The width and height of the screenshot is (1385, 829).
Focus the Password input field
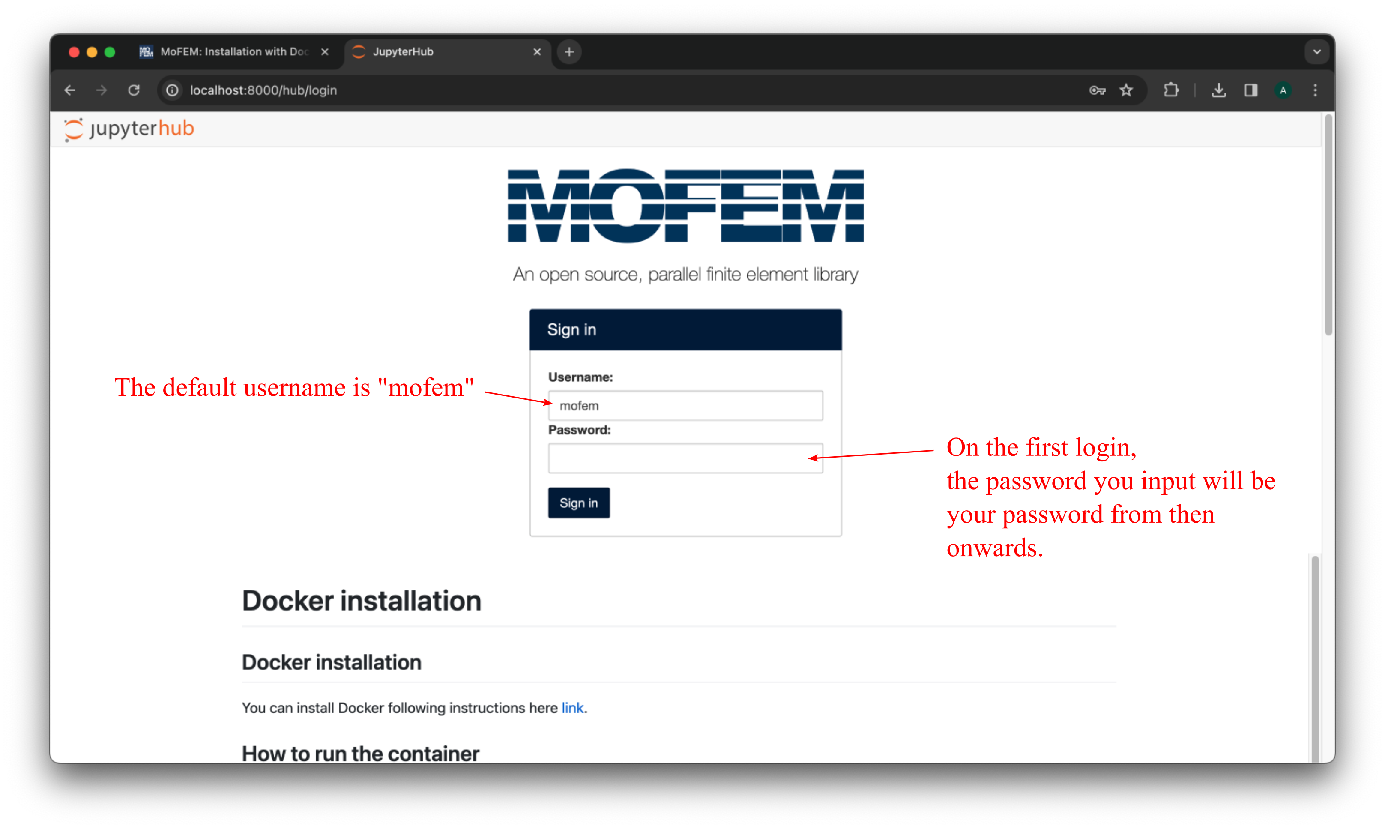(685, 458)
